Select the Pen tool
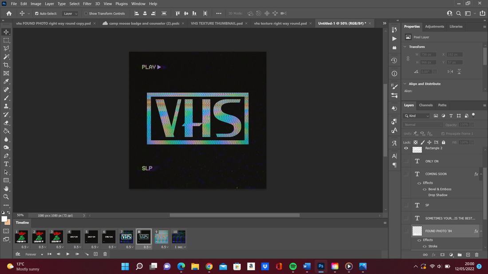This screenshot has height=274, width=488. pyautogui.click(x=6, y=156)
